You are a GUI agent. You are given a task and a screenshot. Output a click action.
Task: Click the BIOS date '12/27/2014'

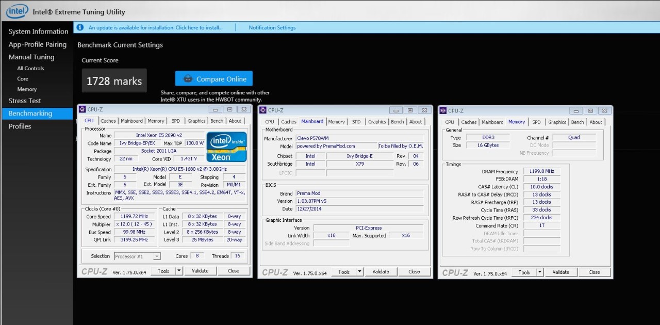(359, 209)
